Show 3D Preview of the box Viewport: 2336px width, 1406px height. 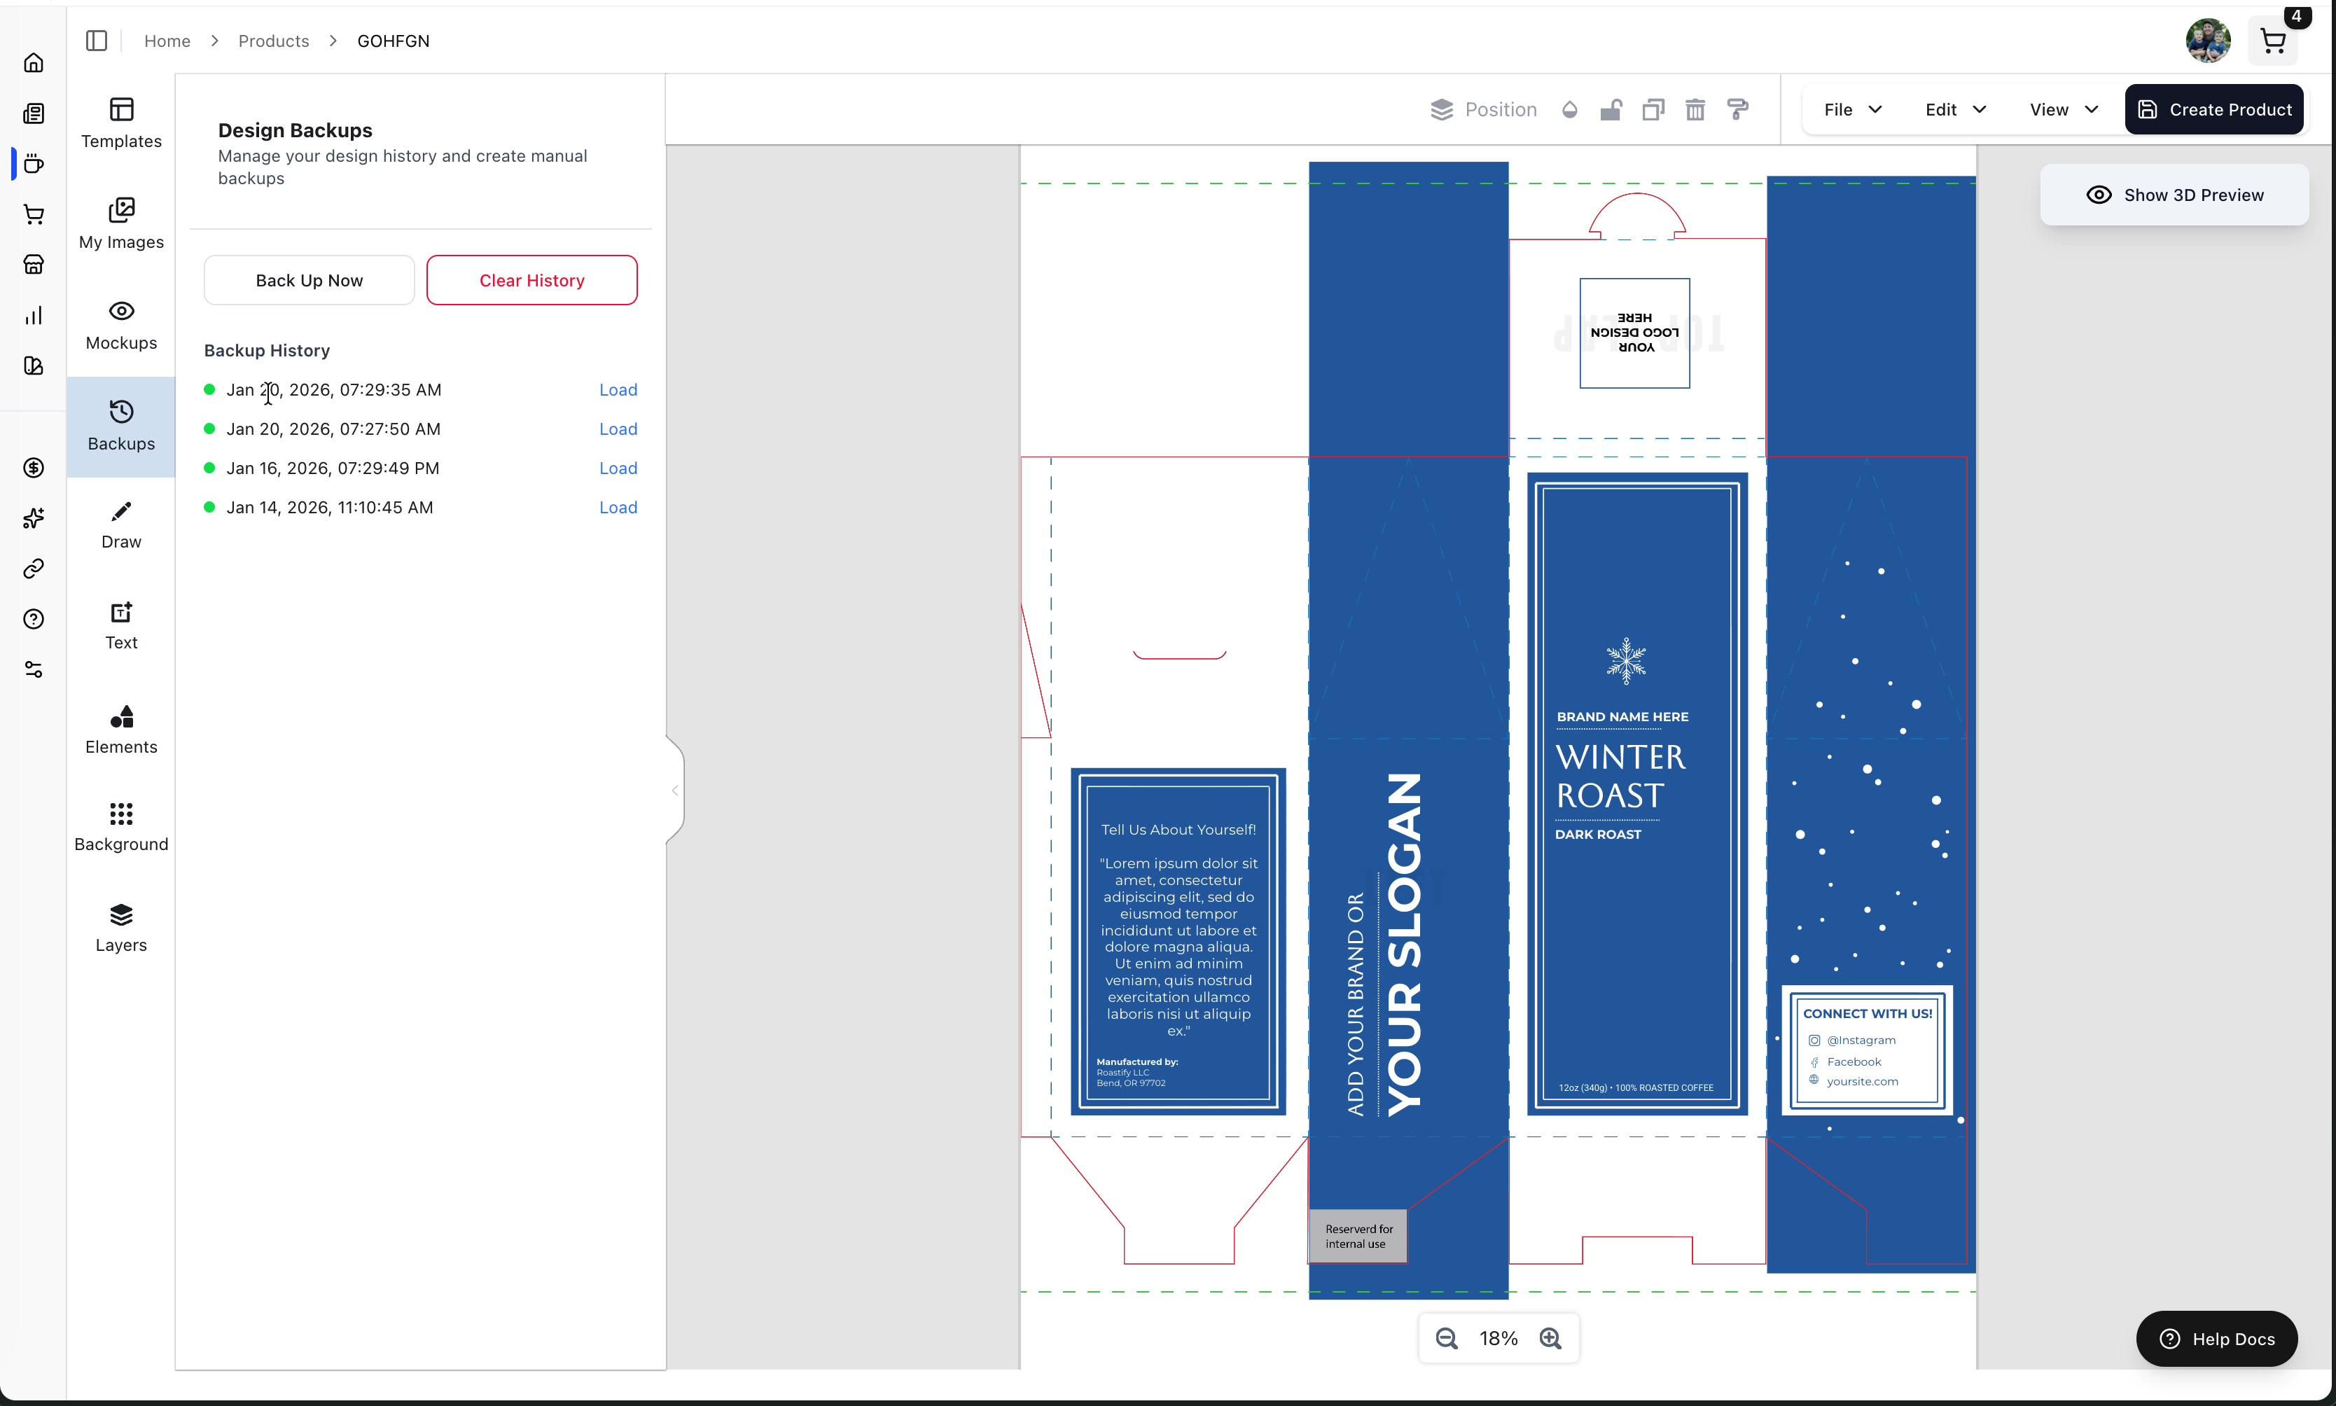coord(2174,195)
